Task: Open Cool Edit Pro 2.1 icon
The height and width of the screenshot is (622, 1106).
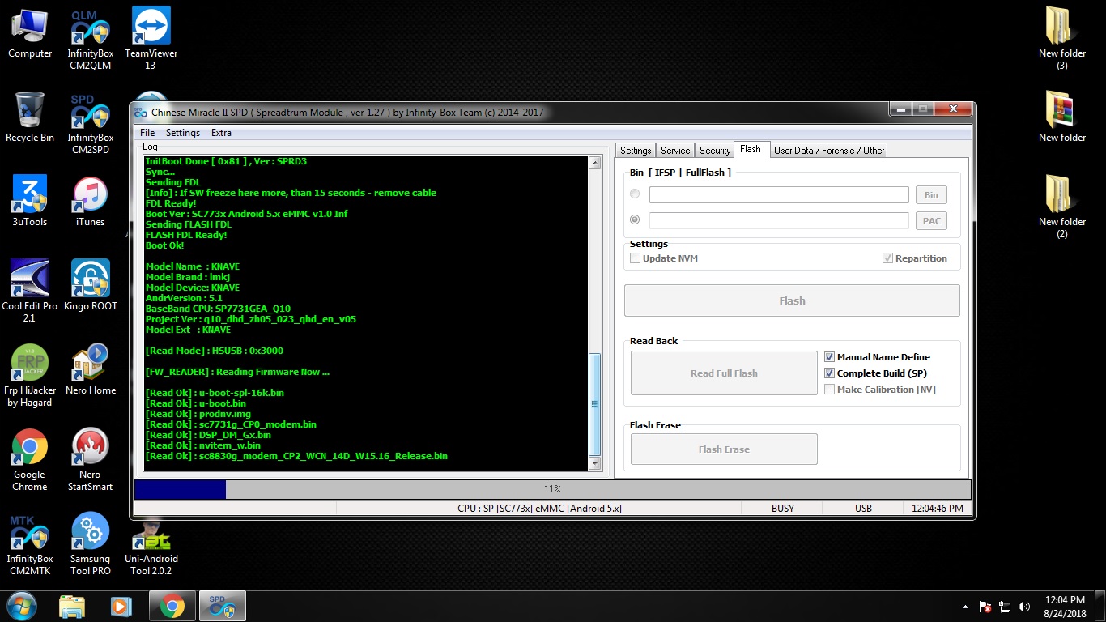Action: (x=30, y=292)
